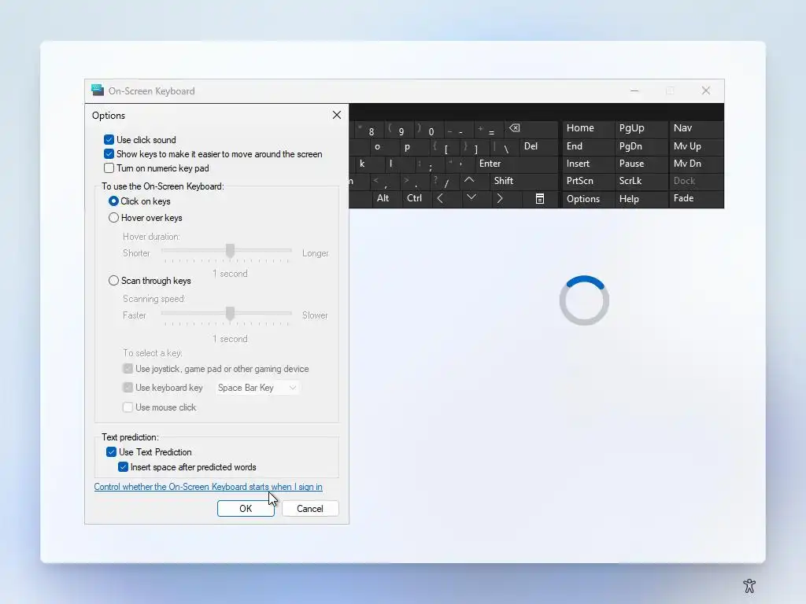The width and height of the screenshot is (806, 604).
Task: Click the context menu key icon
Action: (x=540, y=198)
